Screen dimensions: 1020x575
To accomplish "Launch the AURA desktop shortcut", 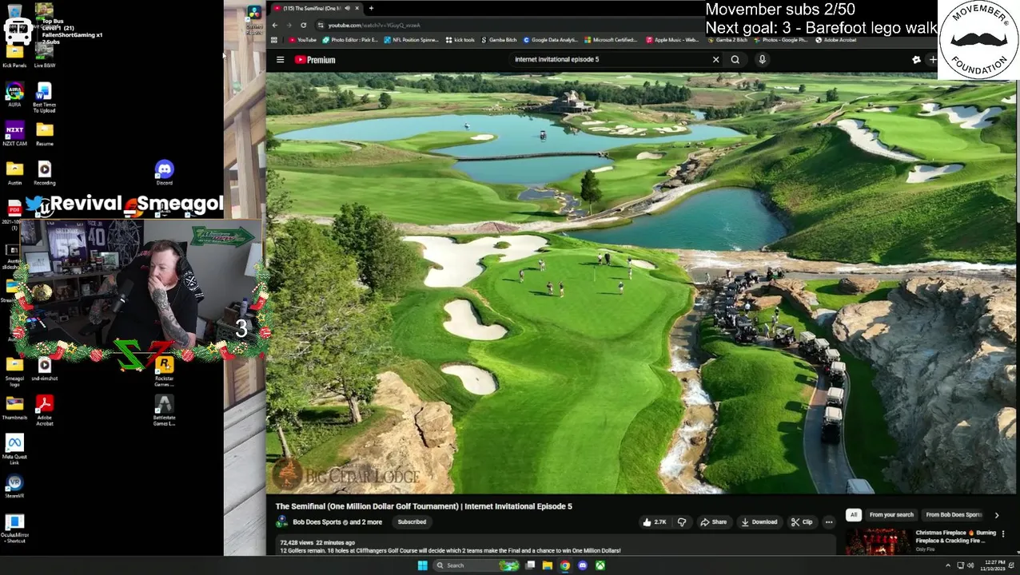I will pos(14,95).
